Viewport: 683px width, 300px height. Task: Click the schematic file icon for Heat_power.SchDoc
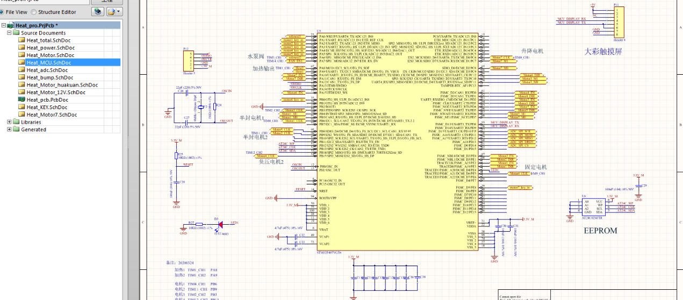pyautogui.click(x=22, y=48)
